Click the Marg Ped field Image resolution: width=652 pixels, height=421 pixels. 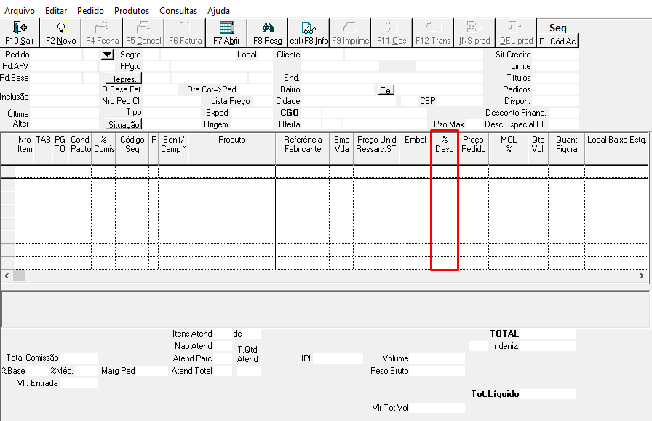coord(152,371)
